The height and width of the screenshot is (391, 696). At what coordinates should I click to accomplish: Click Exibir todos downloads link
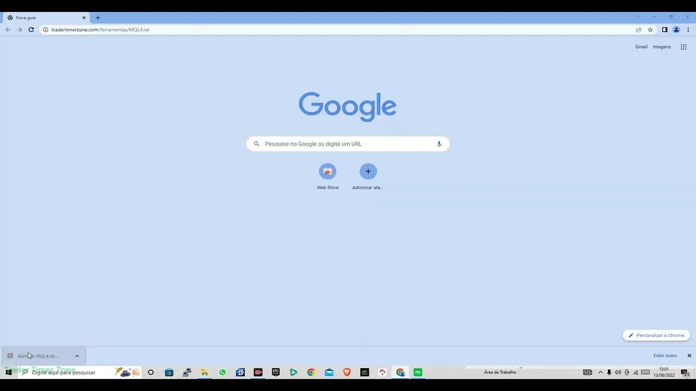coord(665,356)
